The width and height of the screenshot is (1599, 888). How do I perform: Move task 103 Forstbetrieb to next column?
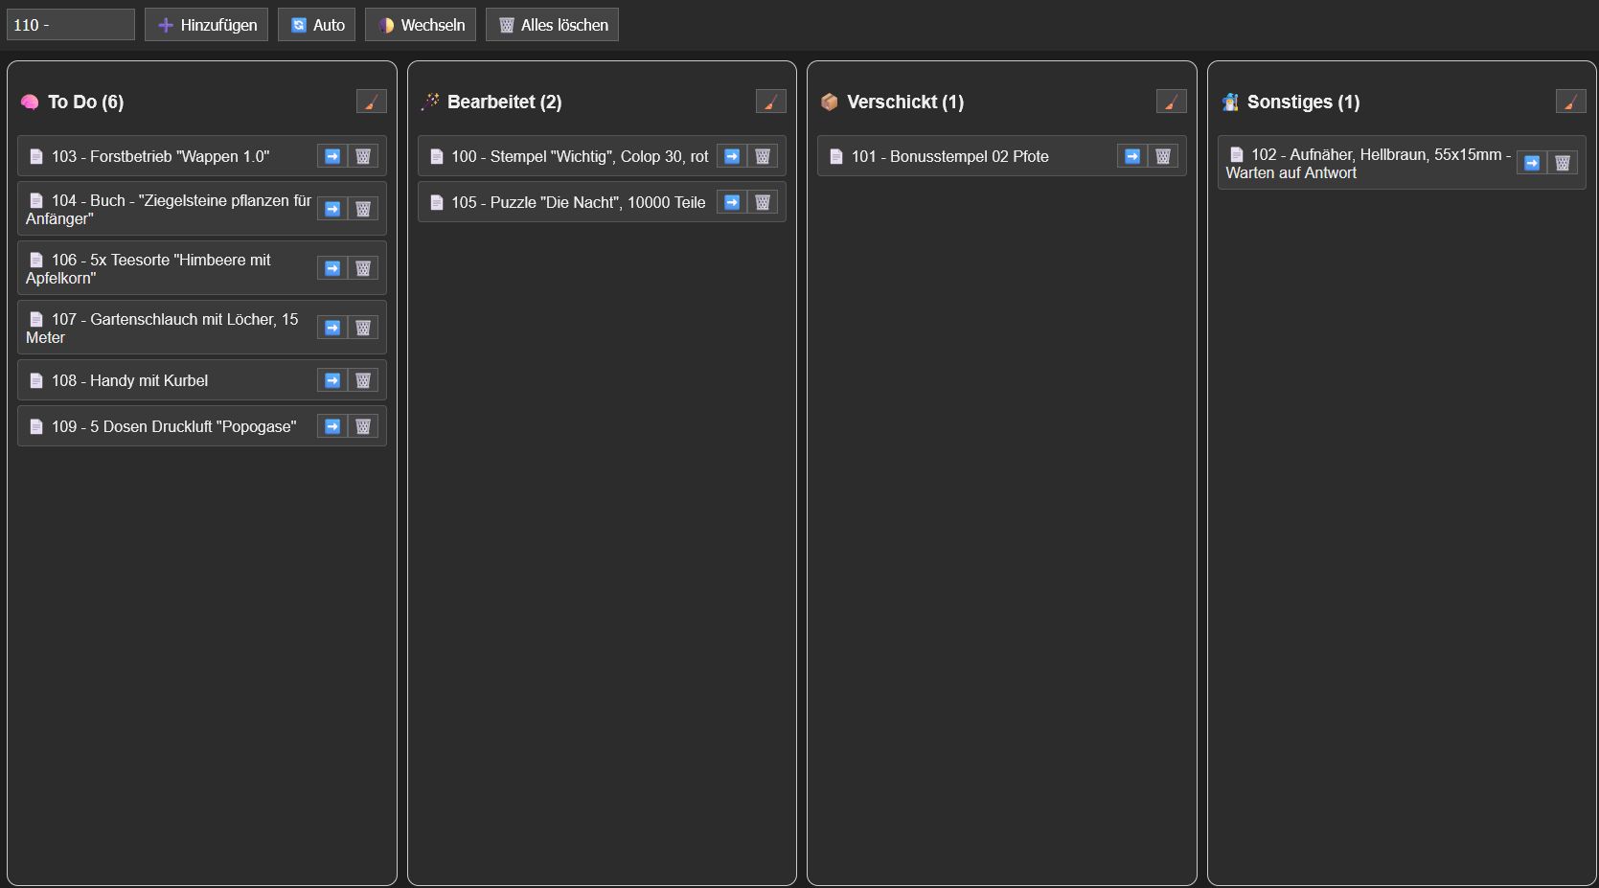pyautogui.click(x=332, y=156)
